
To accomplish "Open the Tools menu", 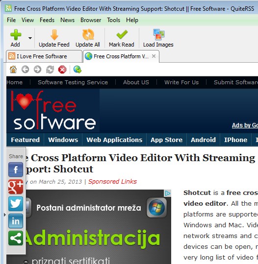I will [x=113, y=20].
